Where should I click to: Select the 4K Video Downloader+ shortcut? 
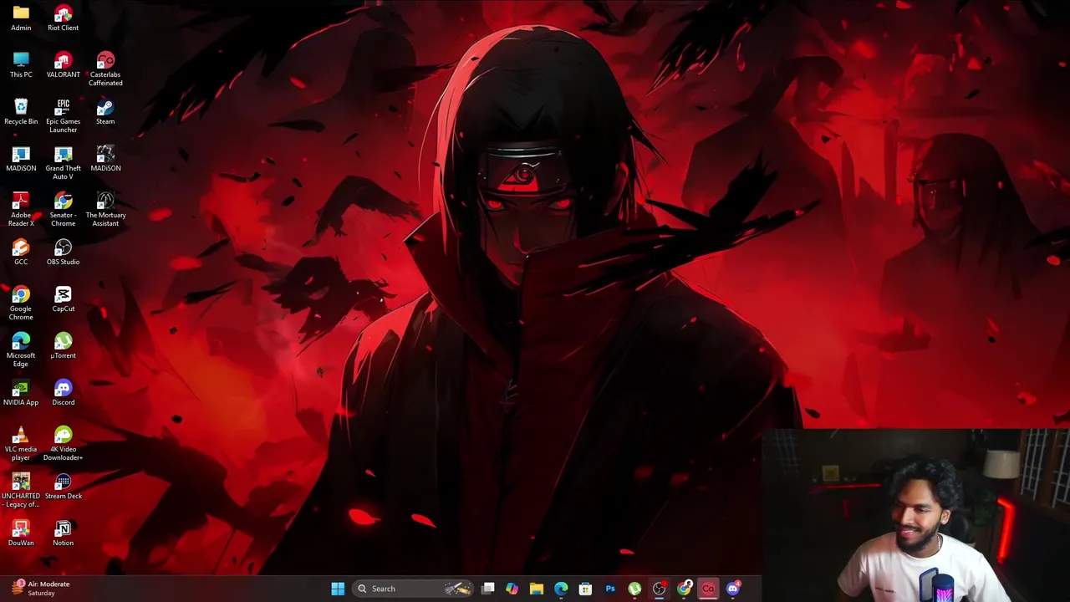(63, 443)
